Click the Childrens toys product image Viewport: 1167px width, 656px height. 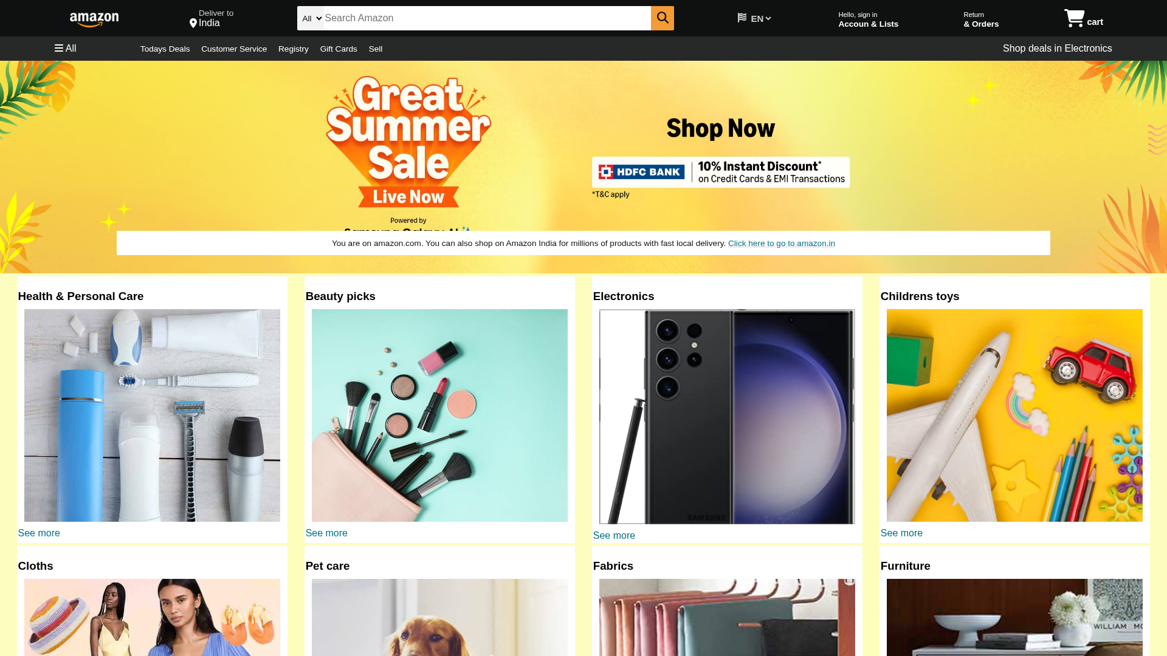pos(1014,415)
